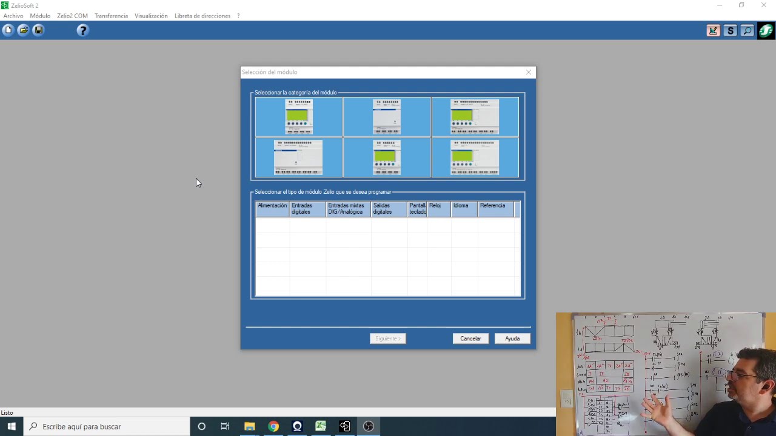Screen dimensions: 776x436
Task: Open the question mark help menu
Action: [238, 16]
